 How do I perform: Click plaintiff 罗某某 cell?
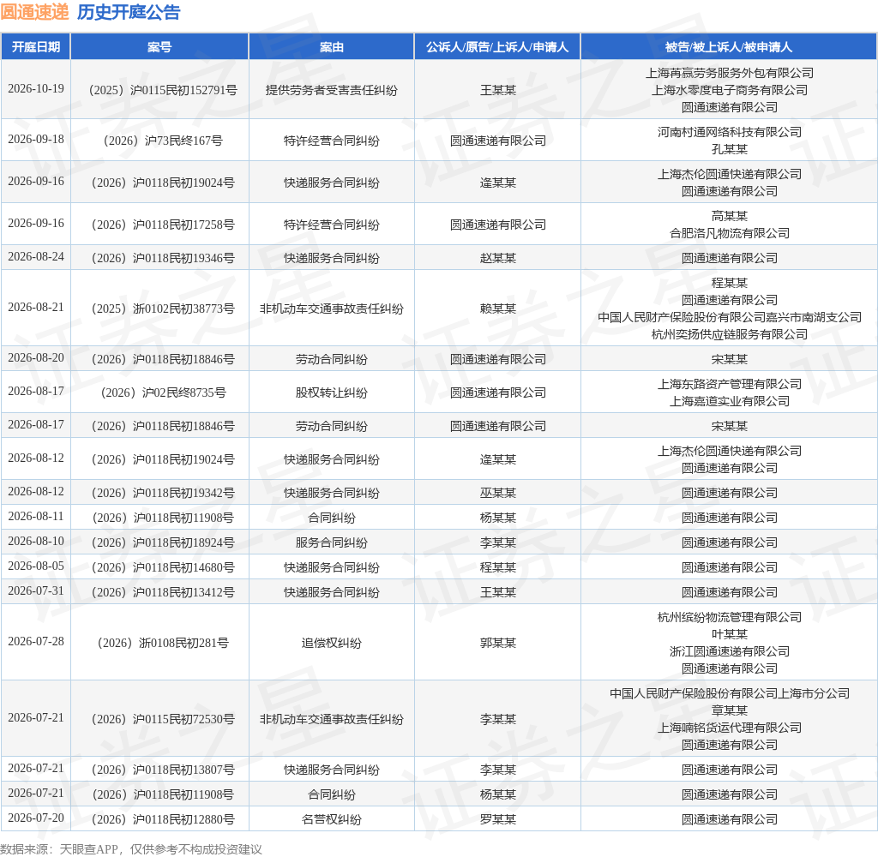[x=498, y=819]
